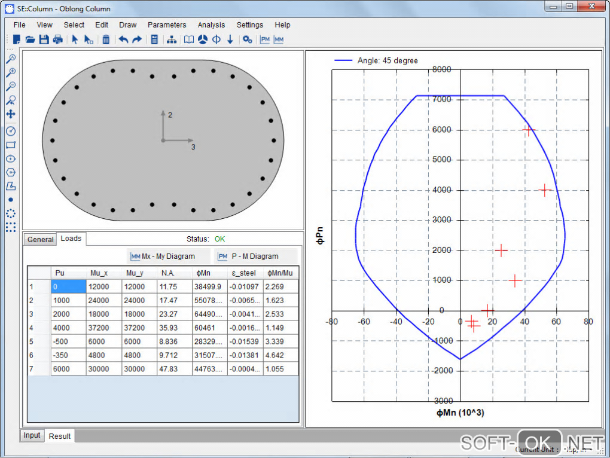
Task: Save the column using the floppy disk icon
Action: [44, 40]
